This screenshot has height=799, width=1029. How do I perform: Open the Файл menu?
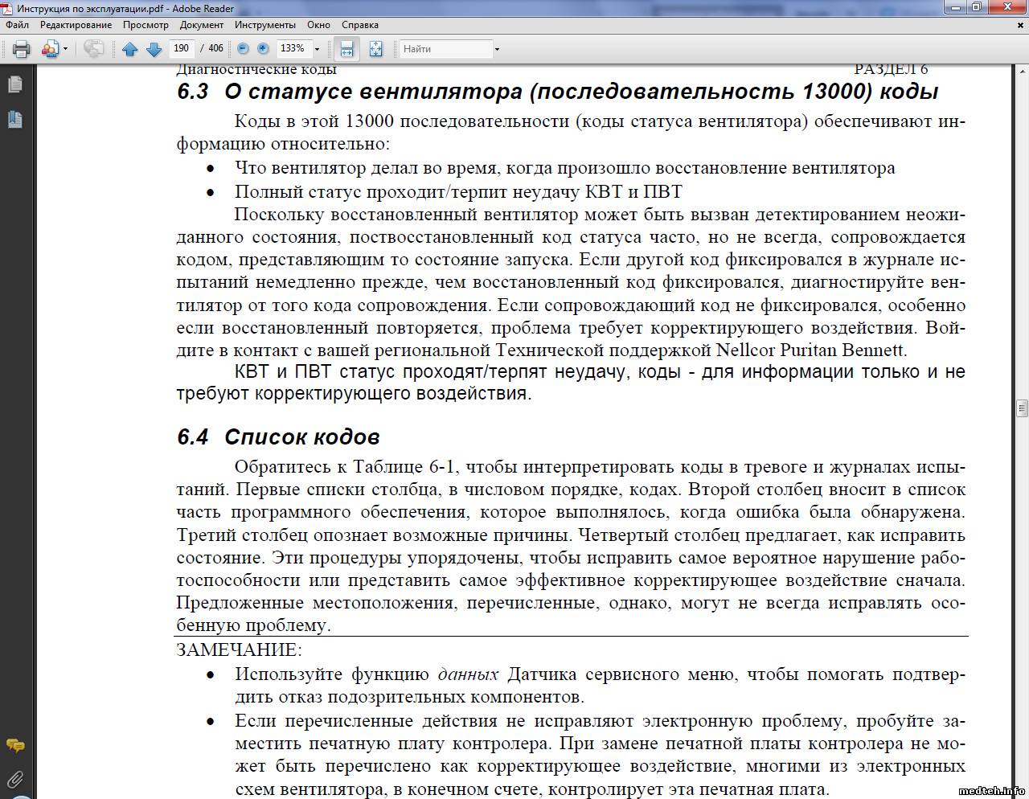click(x=17, y=25)
